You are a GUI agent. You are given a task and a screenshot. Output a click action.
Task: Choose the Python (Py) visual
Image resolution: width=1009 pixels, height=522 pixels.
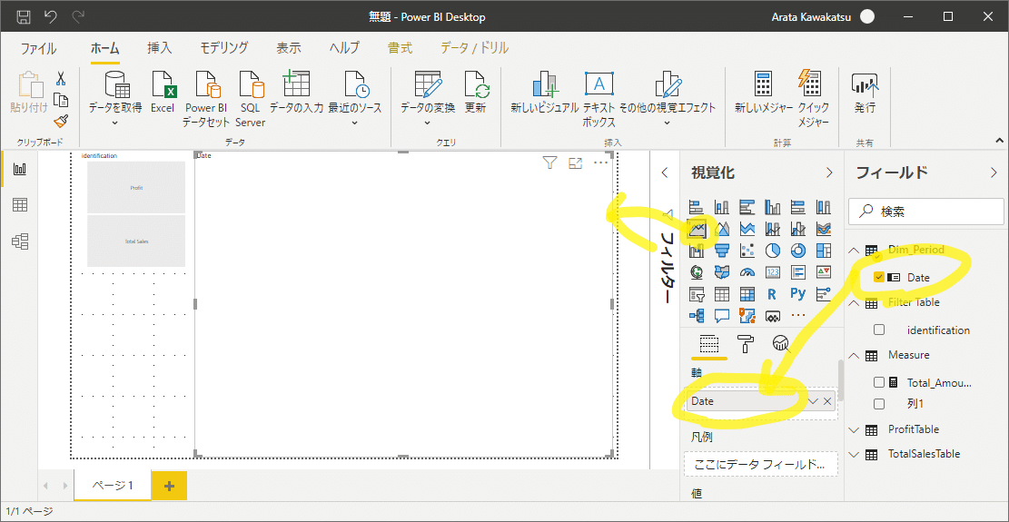pos(798,294)
